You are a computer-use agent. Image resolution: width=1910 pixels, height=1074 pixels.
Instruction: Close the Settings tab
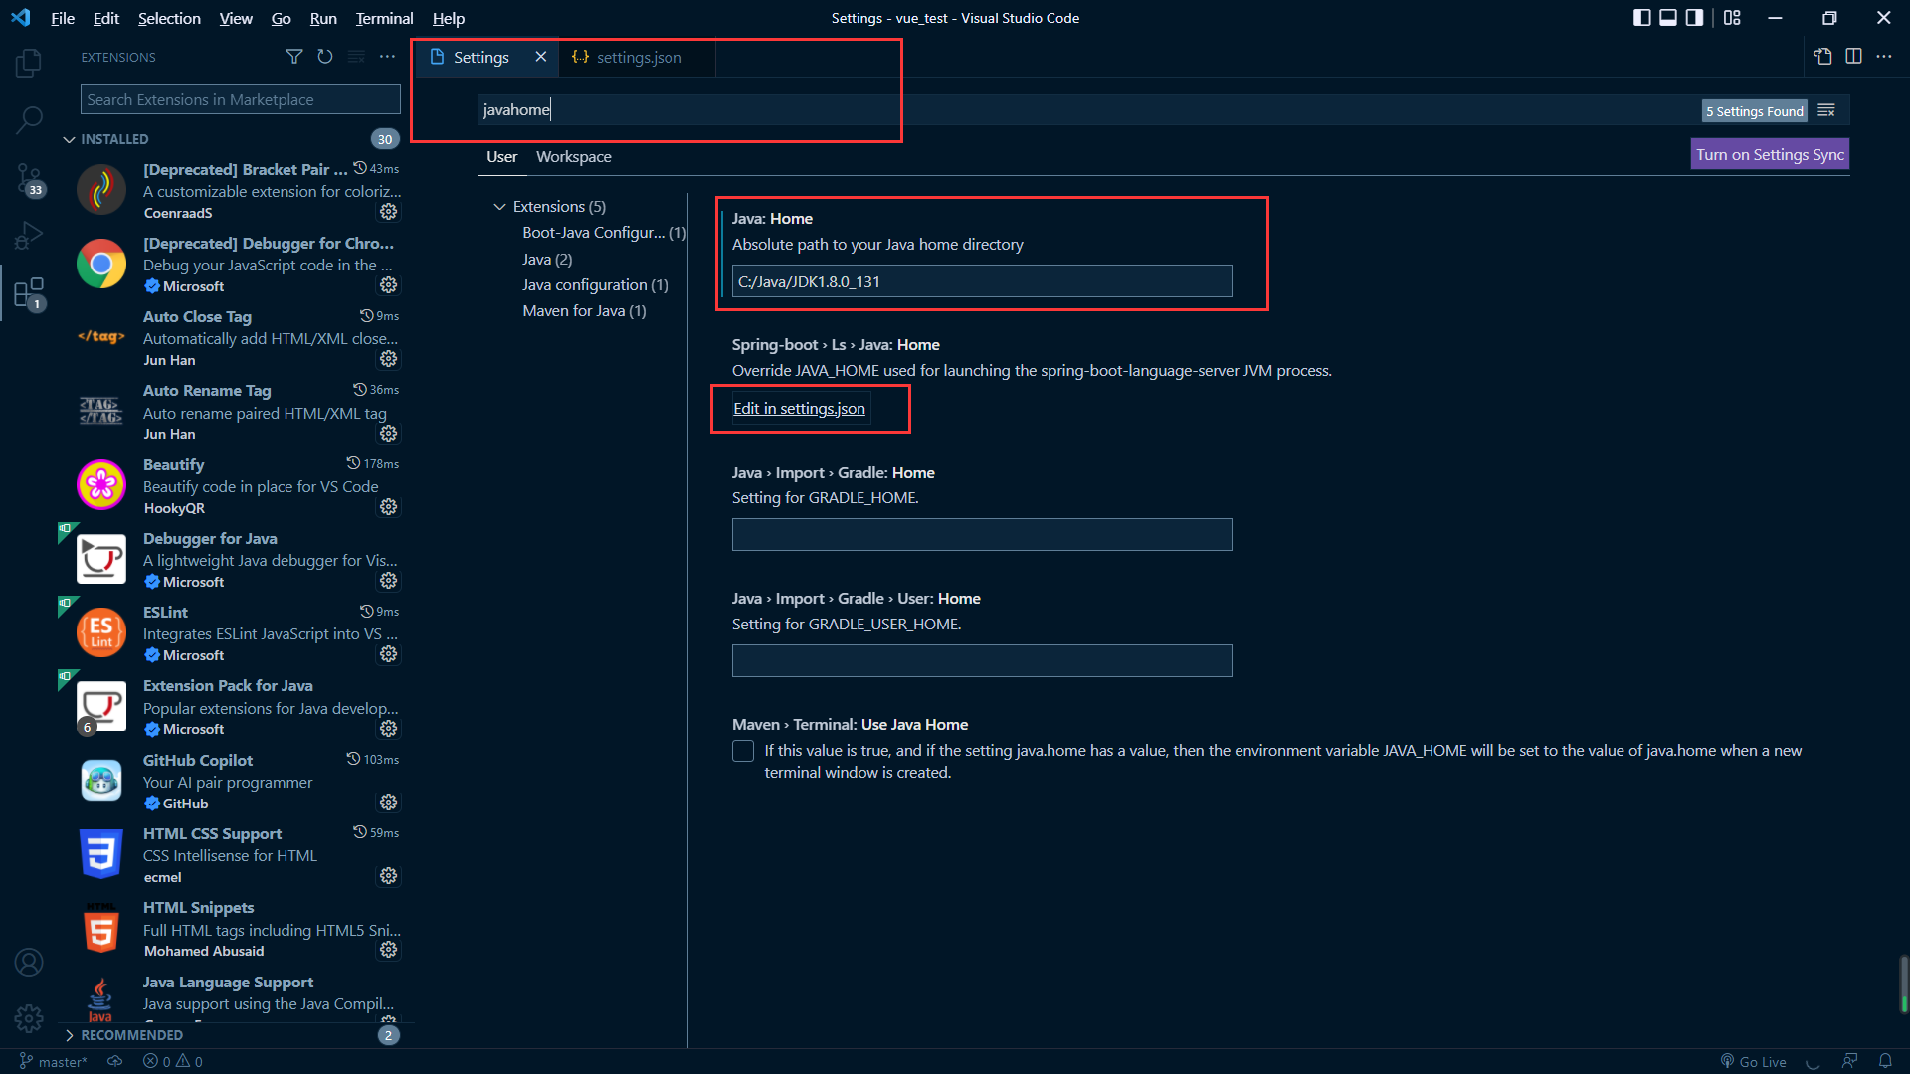540,57
